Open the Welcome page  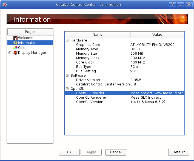[25, 38]
